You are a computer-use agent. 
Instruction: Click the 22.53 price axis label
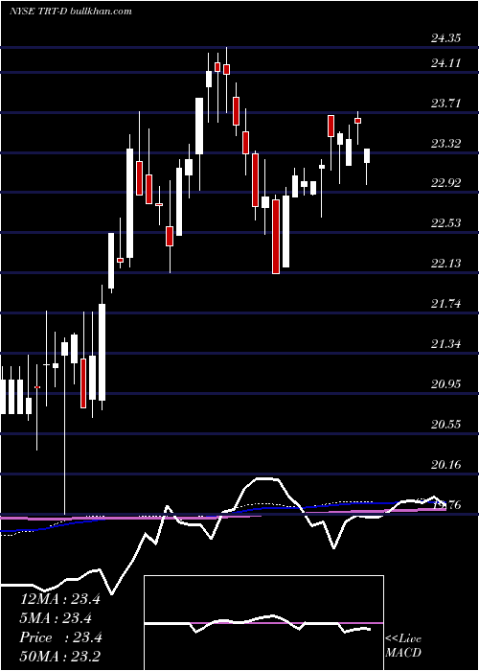click(445, 223)
